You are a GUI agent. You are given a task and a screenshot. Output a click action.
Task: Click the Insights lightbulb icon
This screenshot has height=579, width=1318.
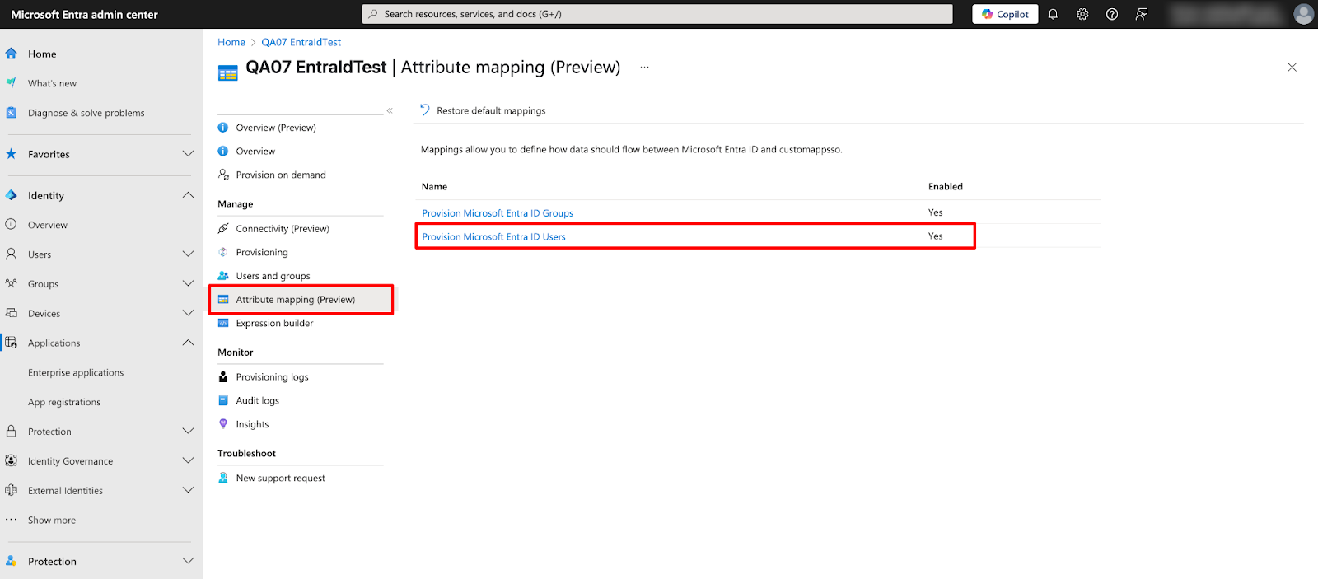pos(223,424)
